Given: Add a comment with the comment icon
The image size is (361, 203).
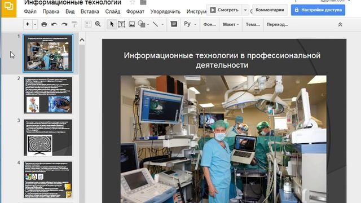Looking at the screenshot, I should [x=174, y=24].
